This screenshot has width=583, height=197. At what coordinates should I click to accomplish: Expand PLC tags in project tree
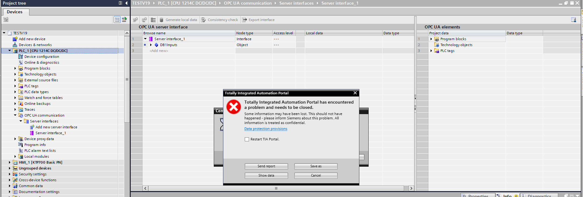click(15, 86)
